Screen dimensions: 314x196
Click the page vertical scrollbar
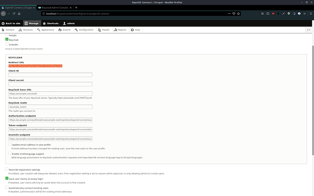coord(313,100)
